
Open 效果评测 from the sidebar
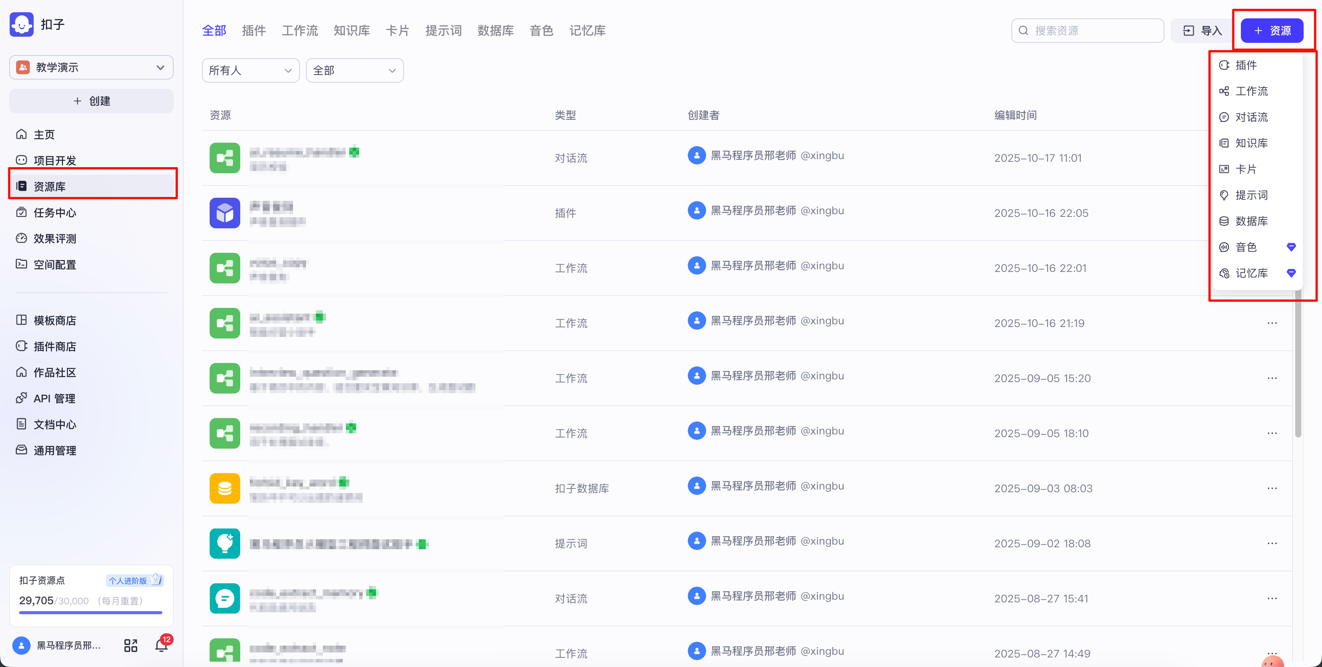pyautogui.click(x=54, y=239)
